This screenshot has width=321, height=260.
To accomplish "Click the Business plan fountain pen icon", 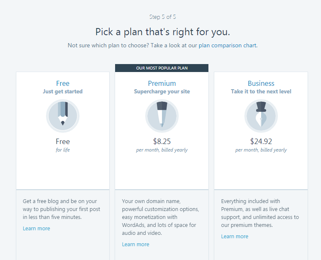I will [x=261, y=116].
